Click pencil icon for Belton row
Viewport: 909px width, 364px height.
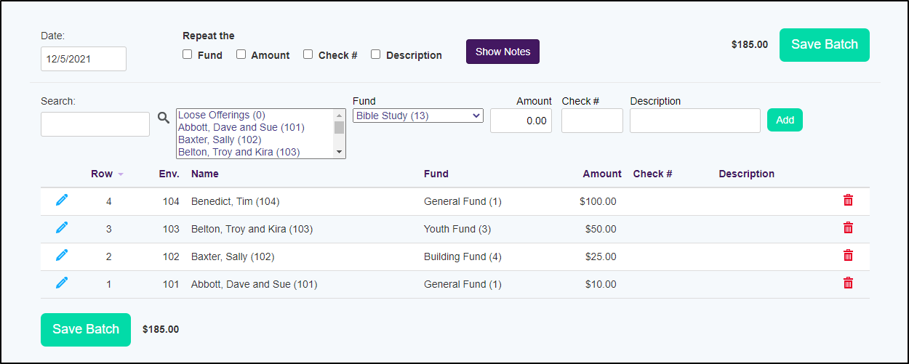pyautogui.click(x=62, y=228)
